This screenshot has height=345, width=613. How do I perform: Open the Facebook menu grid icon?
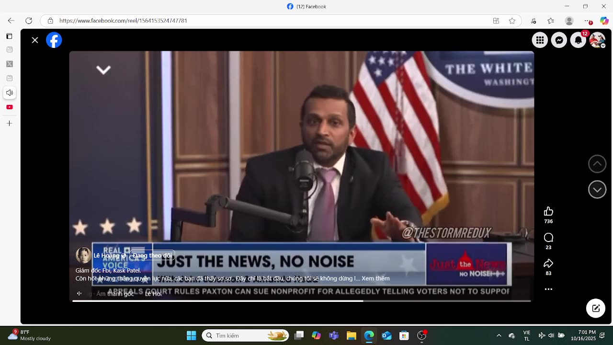tap(540, 40)
